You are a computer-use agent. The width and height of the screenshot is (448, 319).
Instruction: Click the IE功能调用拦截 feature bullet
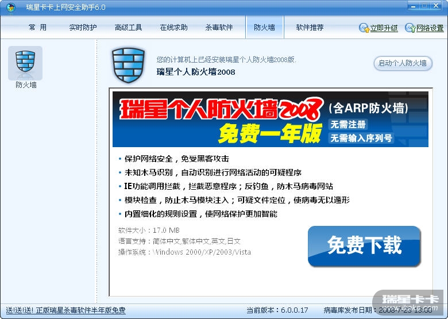226,186
